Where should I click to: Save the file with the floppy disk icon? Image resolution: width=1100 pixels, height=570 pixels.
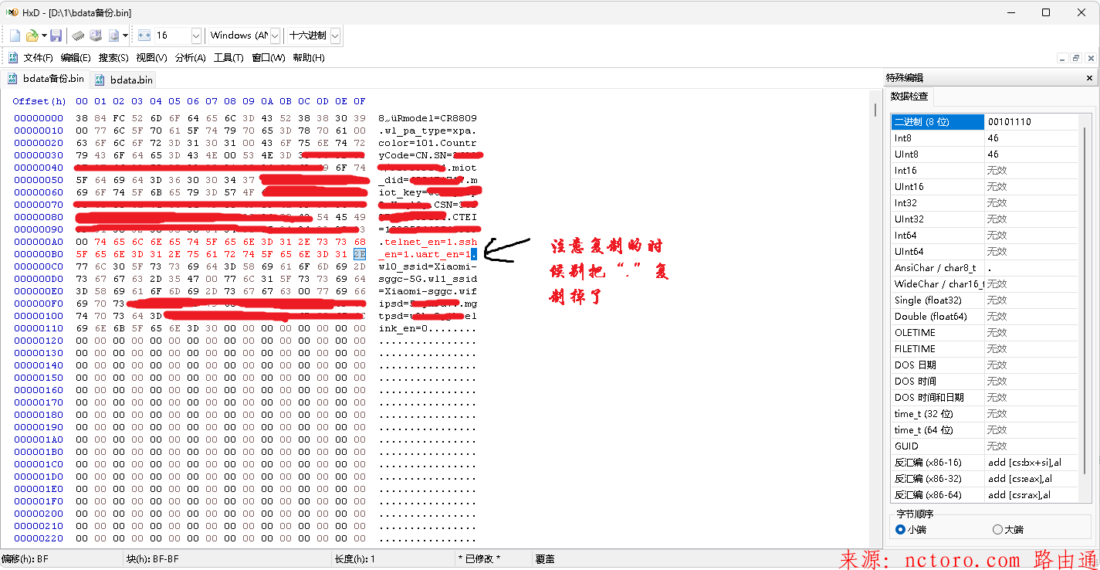(56, 36)
